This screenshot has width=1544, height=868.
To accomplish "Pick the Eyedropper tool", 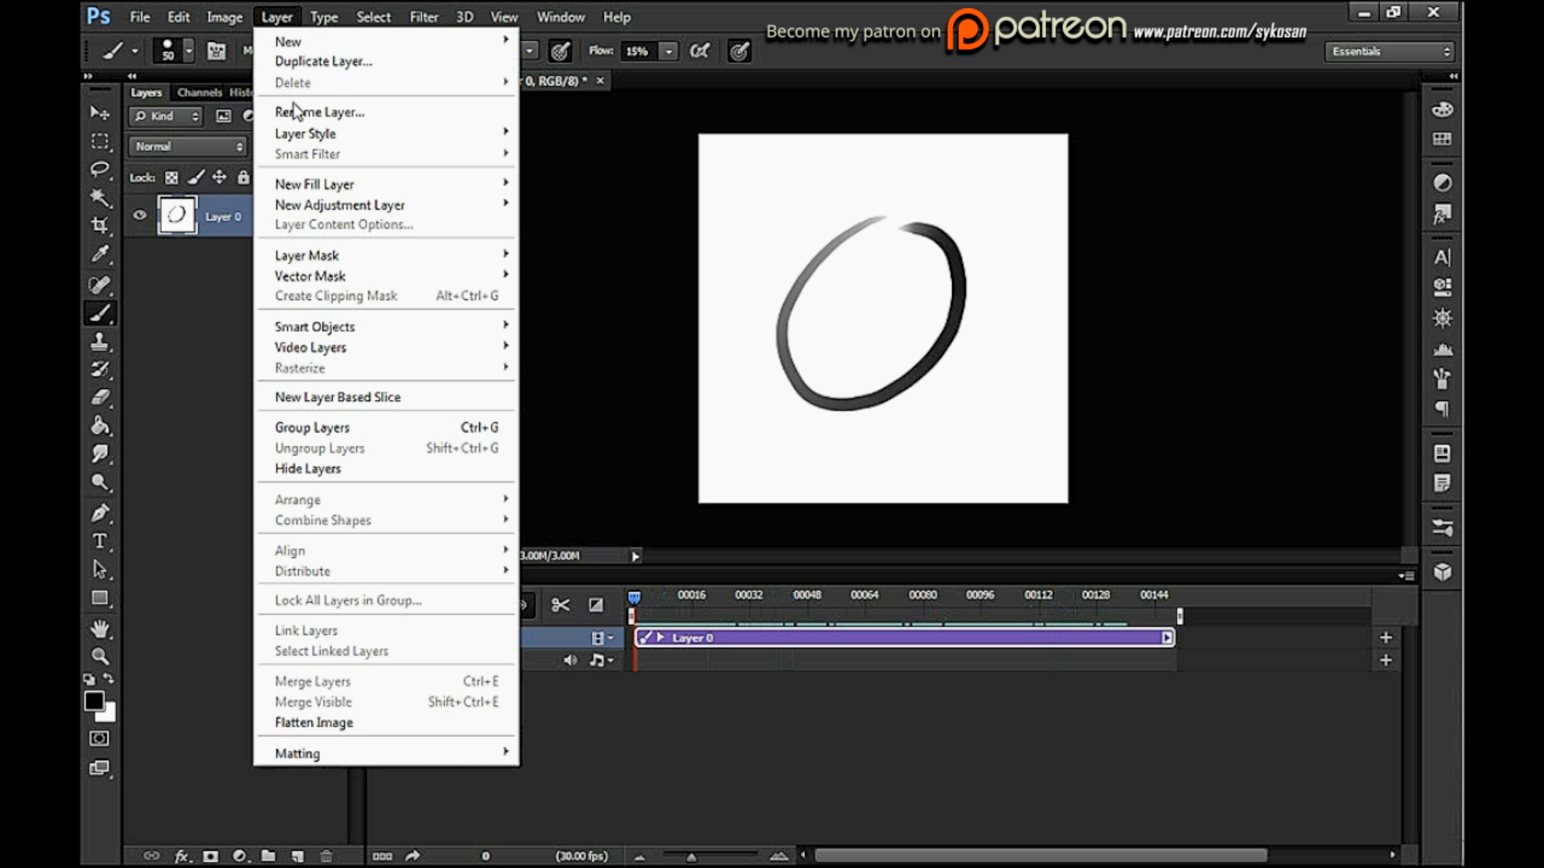I will point(101,255).
